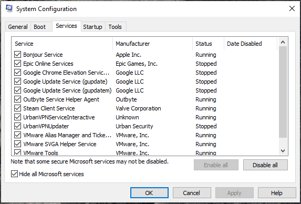Toggle Hide all Microsoft services checkbox

(14, 174)
